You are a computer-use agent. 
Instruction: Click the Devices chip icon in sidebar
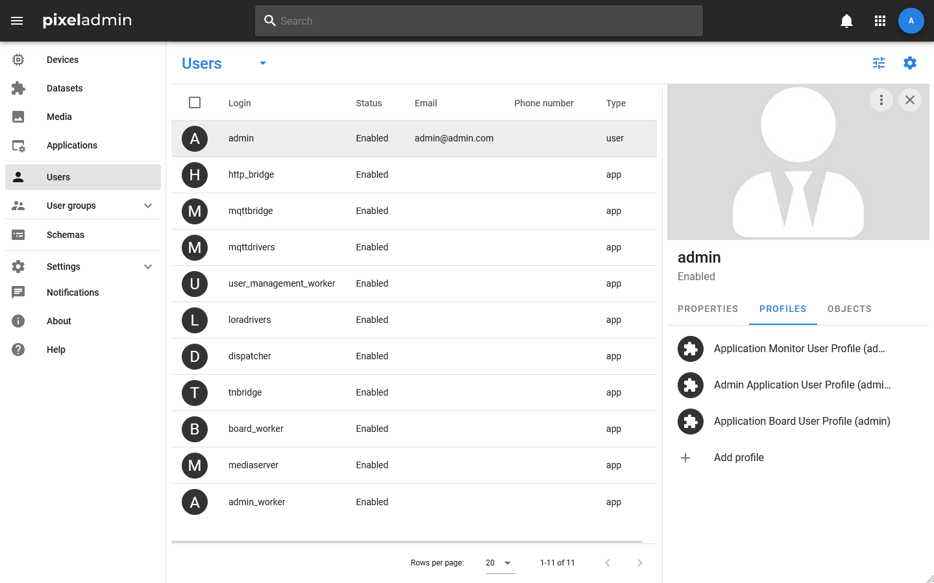click(18, 60)
